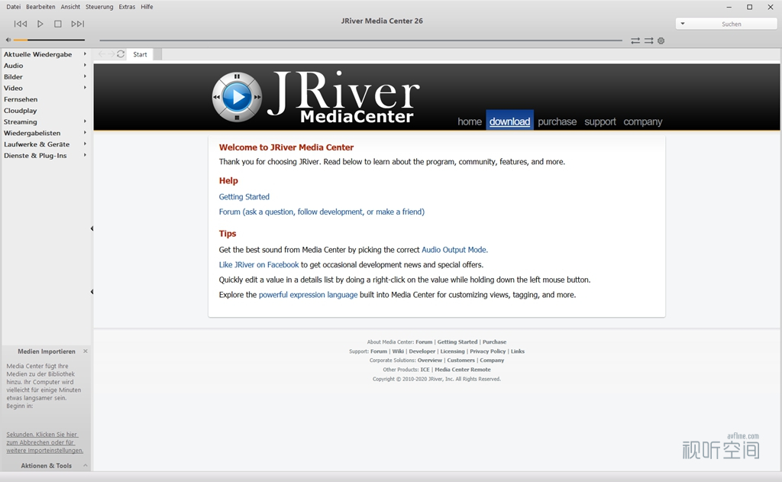Open the ICE footer link
Screen dimensions: 782x482
425,370
